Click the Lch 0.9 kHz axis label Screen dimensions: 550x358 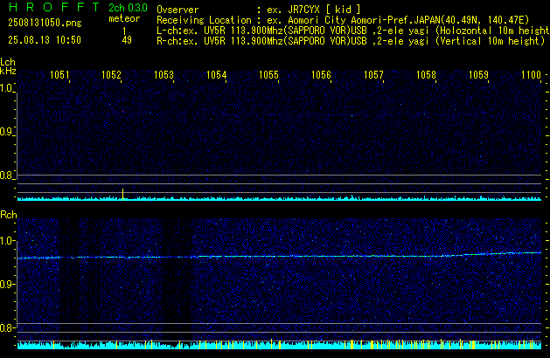(x=7, y=132)
